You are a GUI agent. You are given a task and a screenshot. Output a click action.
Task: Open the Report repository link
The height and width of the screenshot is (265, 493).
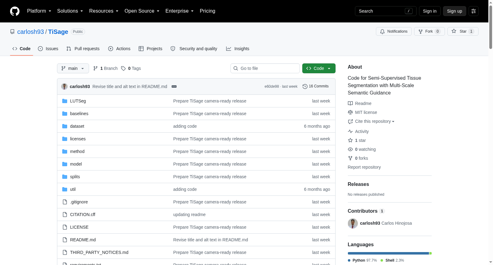click(x=364, y=167)
